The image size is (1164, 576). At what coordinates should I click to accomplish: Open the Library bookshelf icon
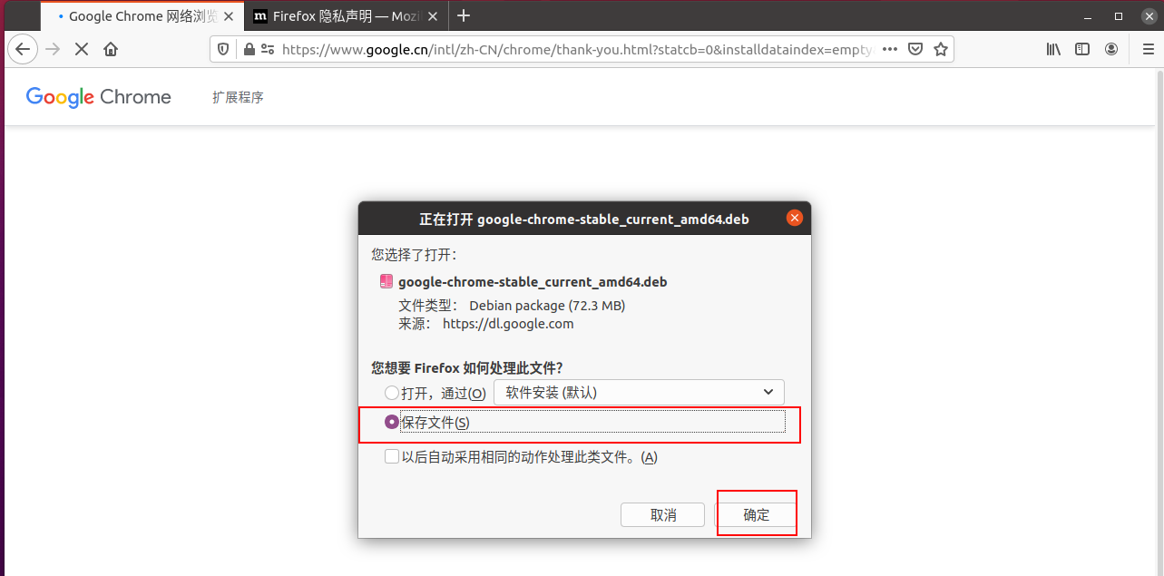[1053, 49]
